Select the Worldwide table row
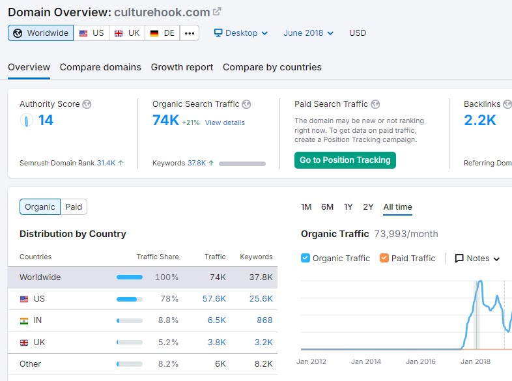This screenshot has height=381, width=512. (x=143, y=277)
